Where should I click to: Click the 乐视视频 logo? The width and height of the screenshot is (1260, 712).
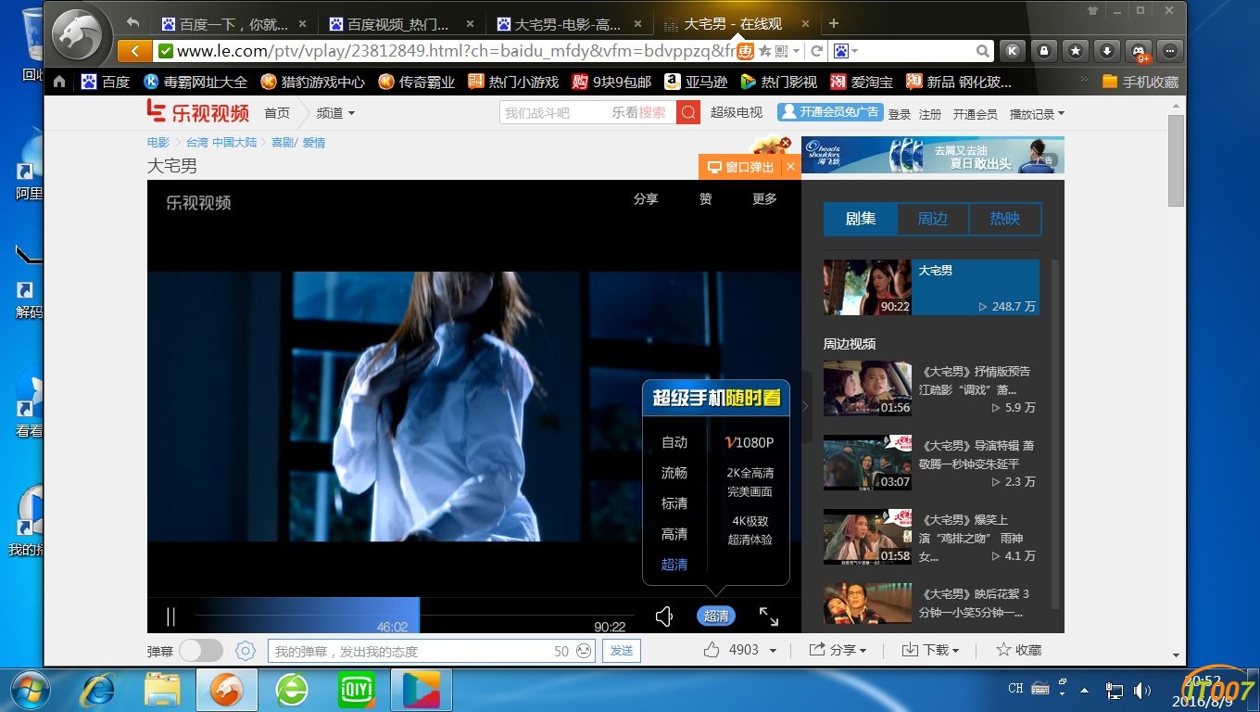[x=198, y=112]
